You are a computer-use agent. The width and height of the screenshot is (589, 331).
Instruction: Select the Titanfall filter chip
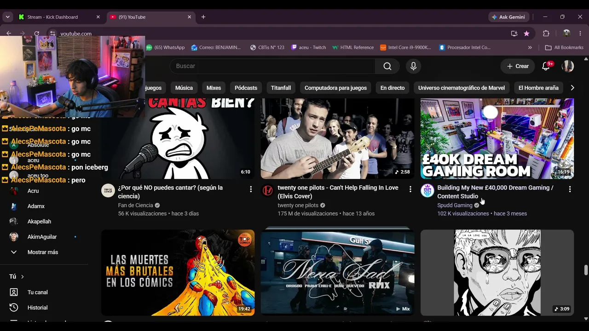[x=281, y=88]
